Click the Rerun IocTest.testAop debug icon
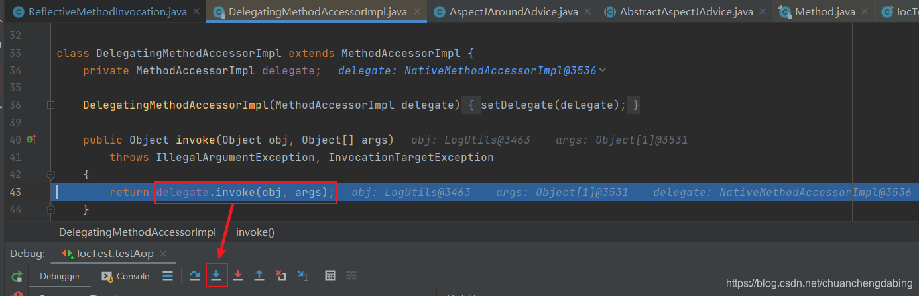Screen dimensions: 919x296 pyautogui.click(x=17, y=276)
